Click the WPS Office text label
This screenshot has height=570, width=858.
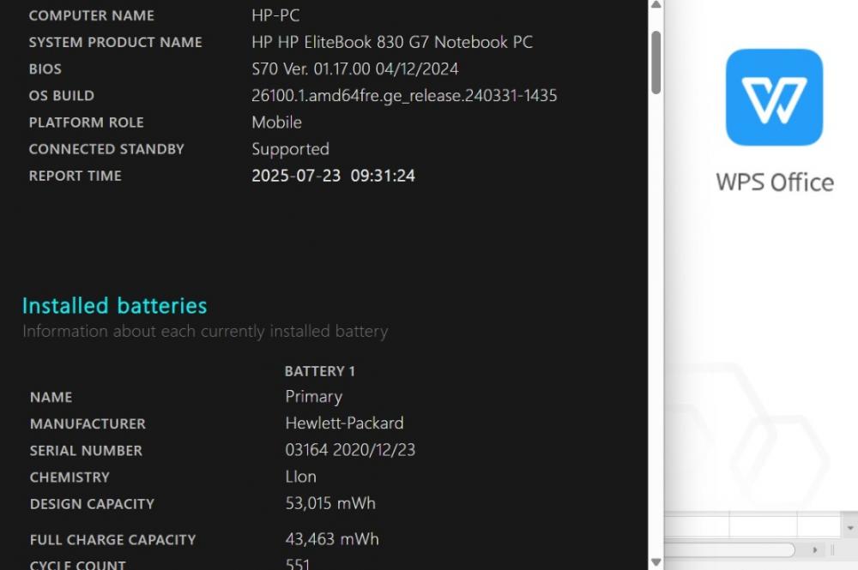pos(775,182)
